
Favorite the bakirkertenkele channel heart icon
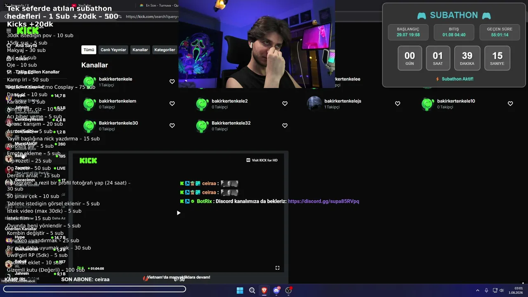tap(172, 82)
